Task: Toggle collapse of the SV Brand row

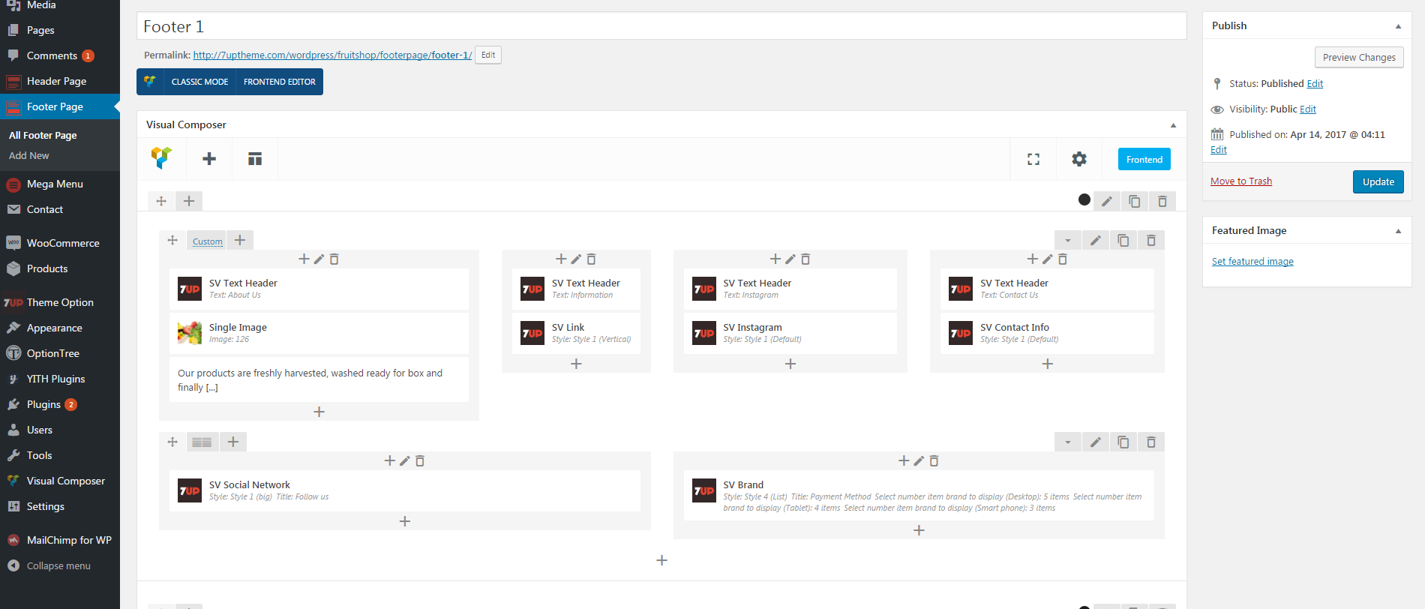Action: click(1067, 442)
